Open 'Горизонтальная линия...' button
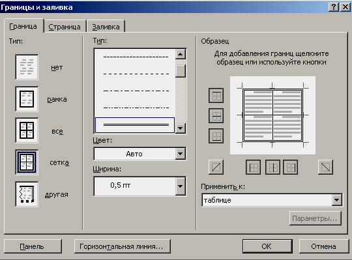 coord(123,246)
